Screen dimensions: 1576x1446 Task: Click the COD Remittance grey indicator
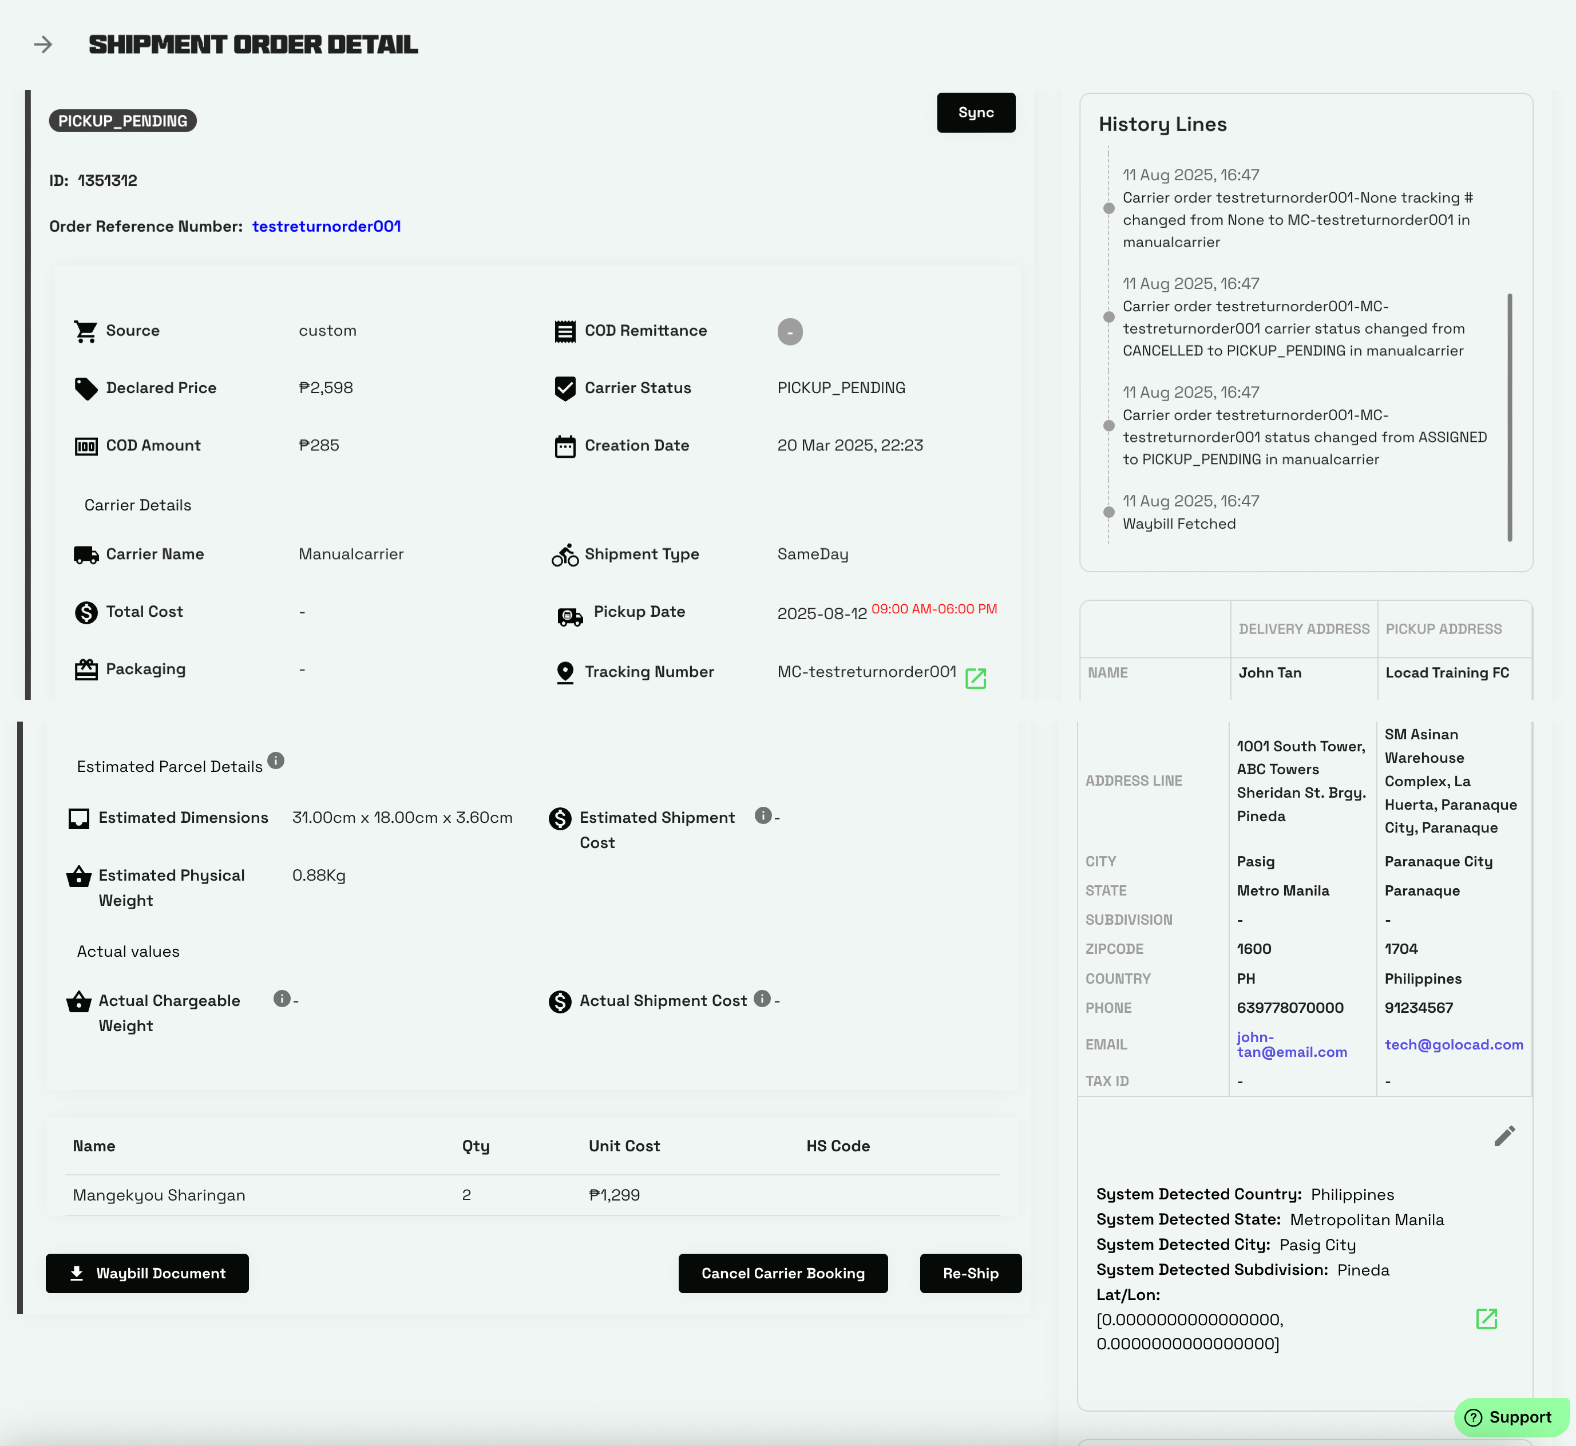(x=790, y=331)
